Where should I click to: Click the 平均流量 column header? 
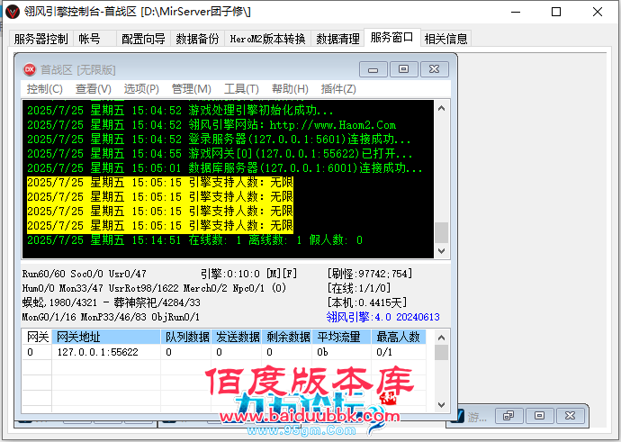click(x=342, y=337)
